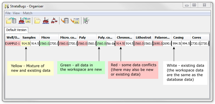Click the orange arrow to database icon

coord(65,21)
